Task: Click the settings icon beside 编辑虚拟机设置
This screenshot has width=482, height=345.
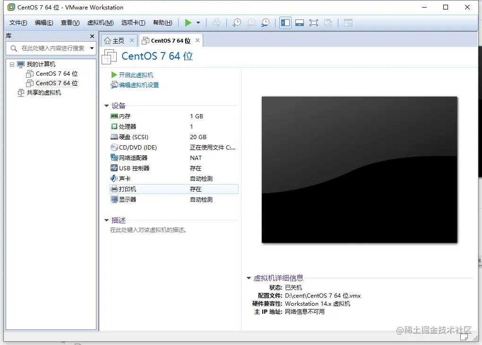Action: tap(114, 85)
